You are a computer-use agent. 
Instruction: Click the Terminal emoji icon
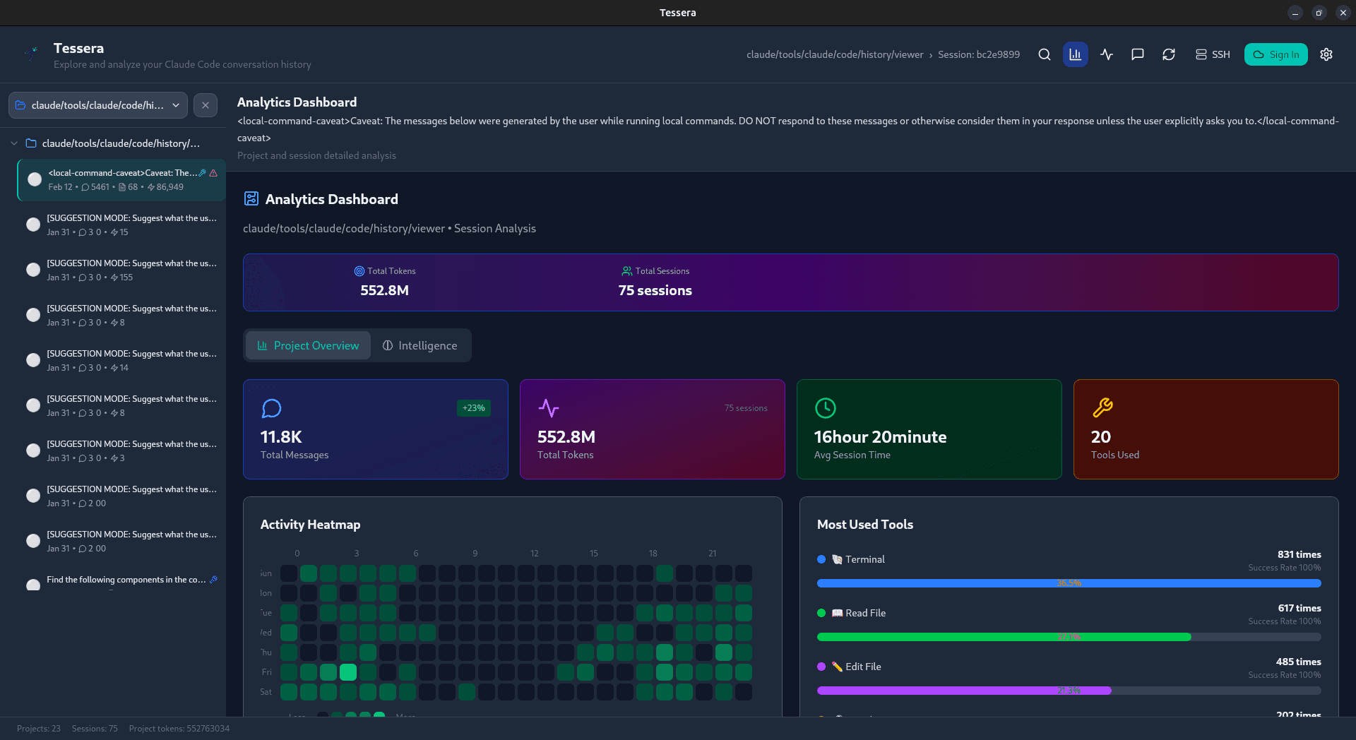pos(837,559)
